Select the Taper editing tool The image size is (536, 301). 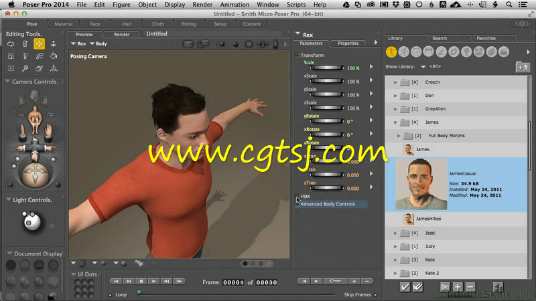click(x=25, y=56)
